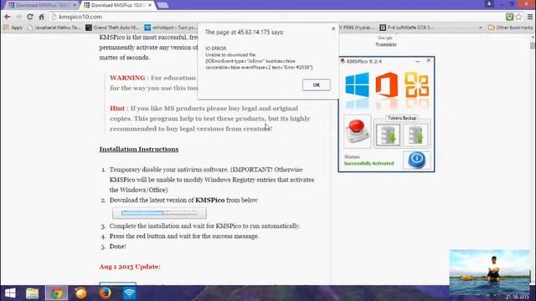536x301 pixels.
Task: Expand the hidden bookmarks overflow arrow
Action: click(481, 28)
